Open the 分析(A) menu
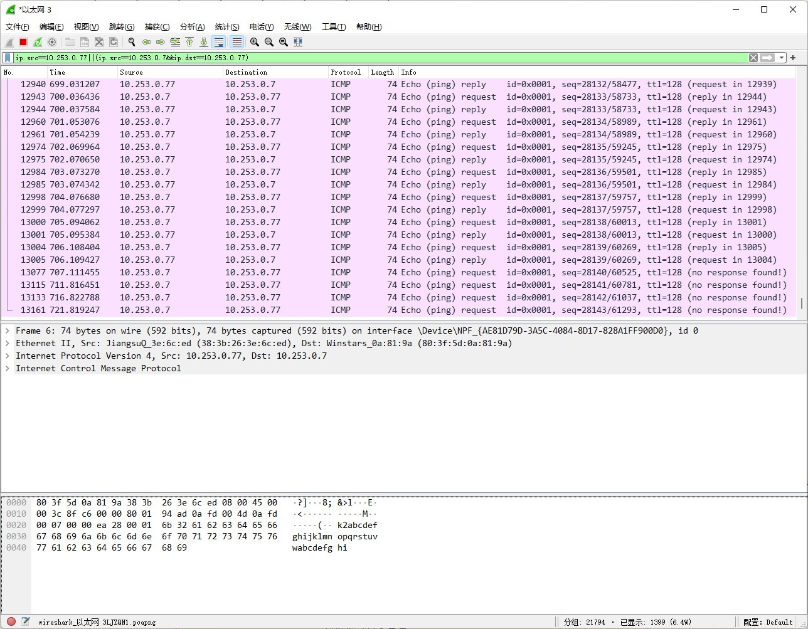Screen dimensions: 808x629 point(192,27)
